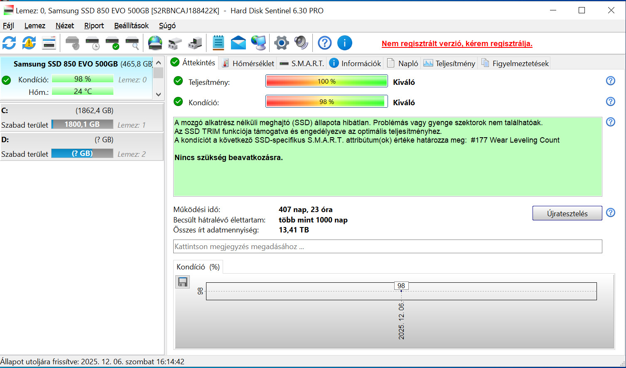Click the disk list scroll up arrow
The height and width of the screenshot is (368, 626).
158,62
